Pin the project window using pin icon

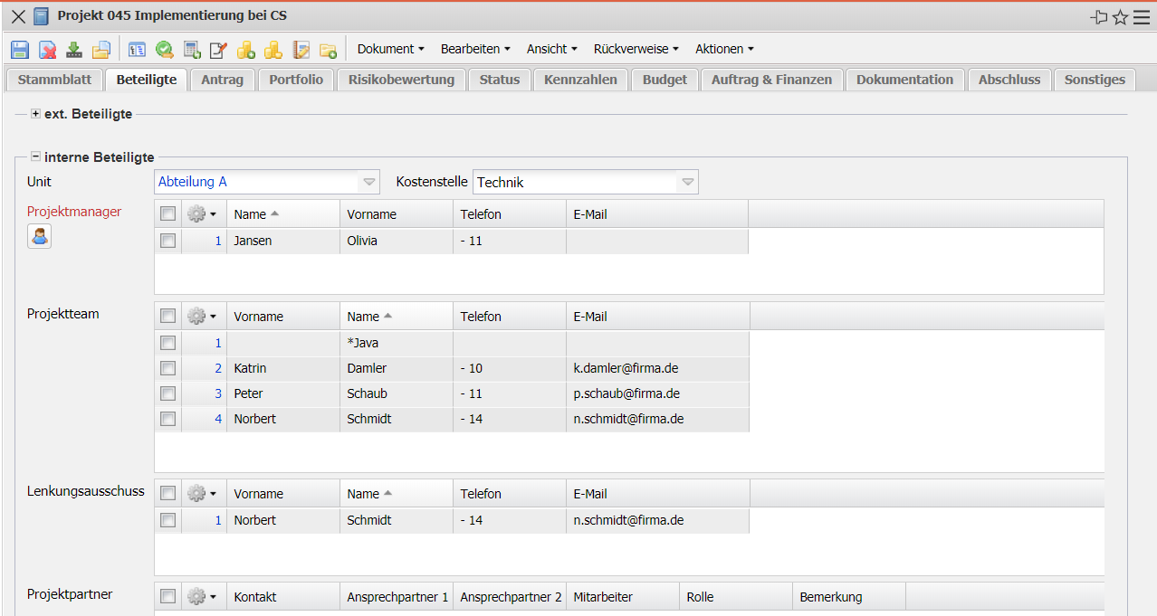click(1099, 16)
